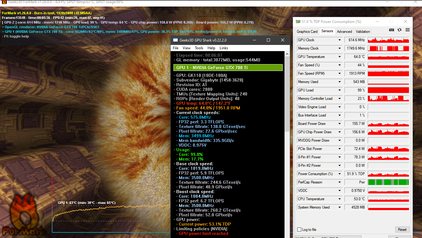422x238 pixels.
Task: Click the 'GPU power limit reached' text
Action: pyautogui.click(x=204, y=234)
